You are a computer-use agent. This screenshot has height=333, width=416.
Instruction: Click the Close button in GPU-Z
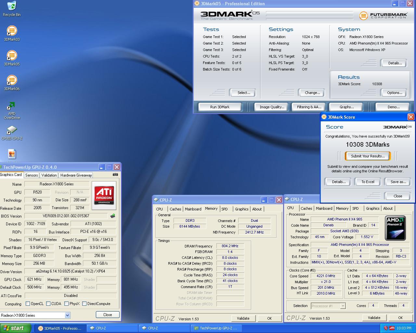[x=108, y=315]
